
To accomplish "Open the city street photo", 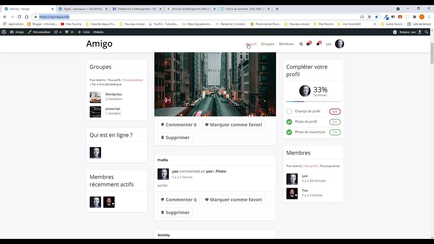I will (x=215, y=84).
